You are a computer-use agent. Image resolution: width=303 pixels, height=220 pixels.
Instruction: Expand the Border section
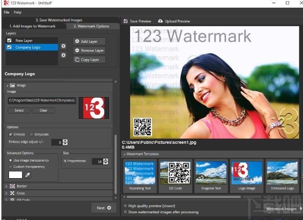pyautogui.click(x=6, y=186)
